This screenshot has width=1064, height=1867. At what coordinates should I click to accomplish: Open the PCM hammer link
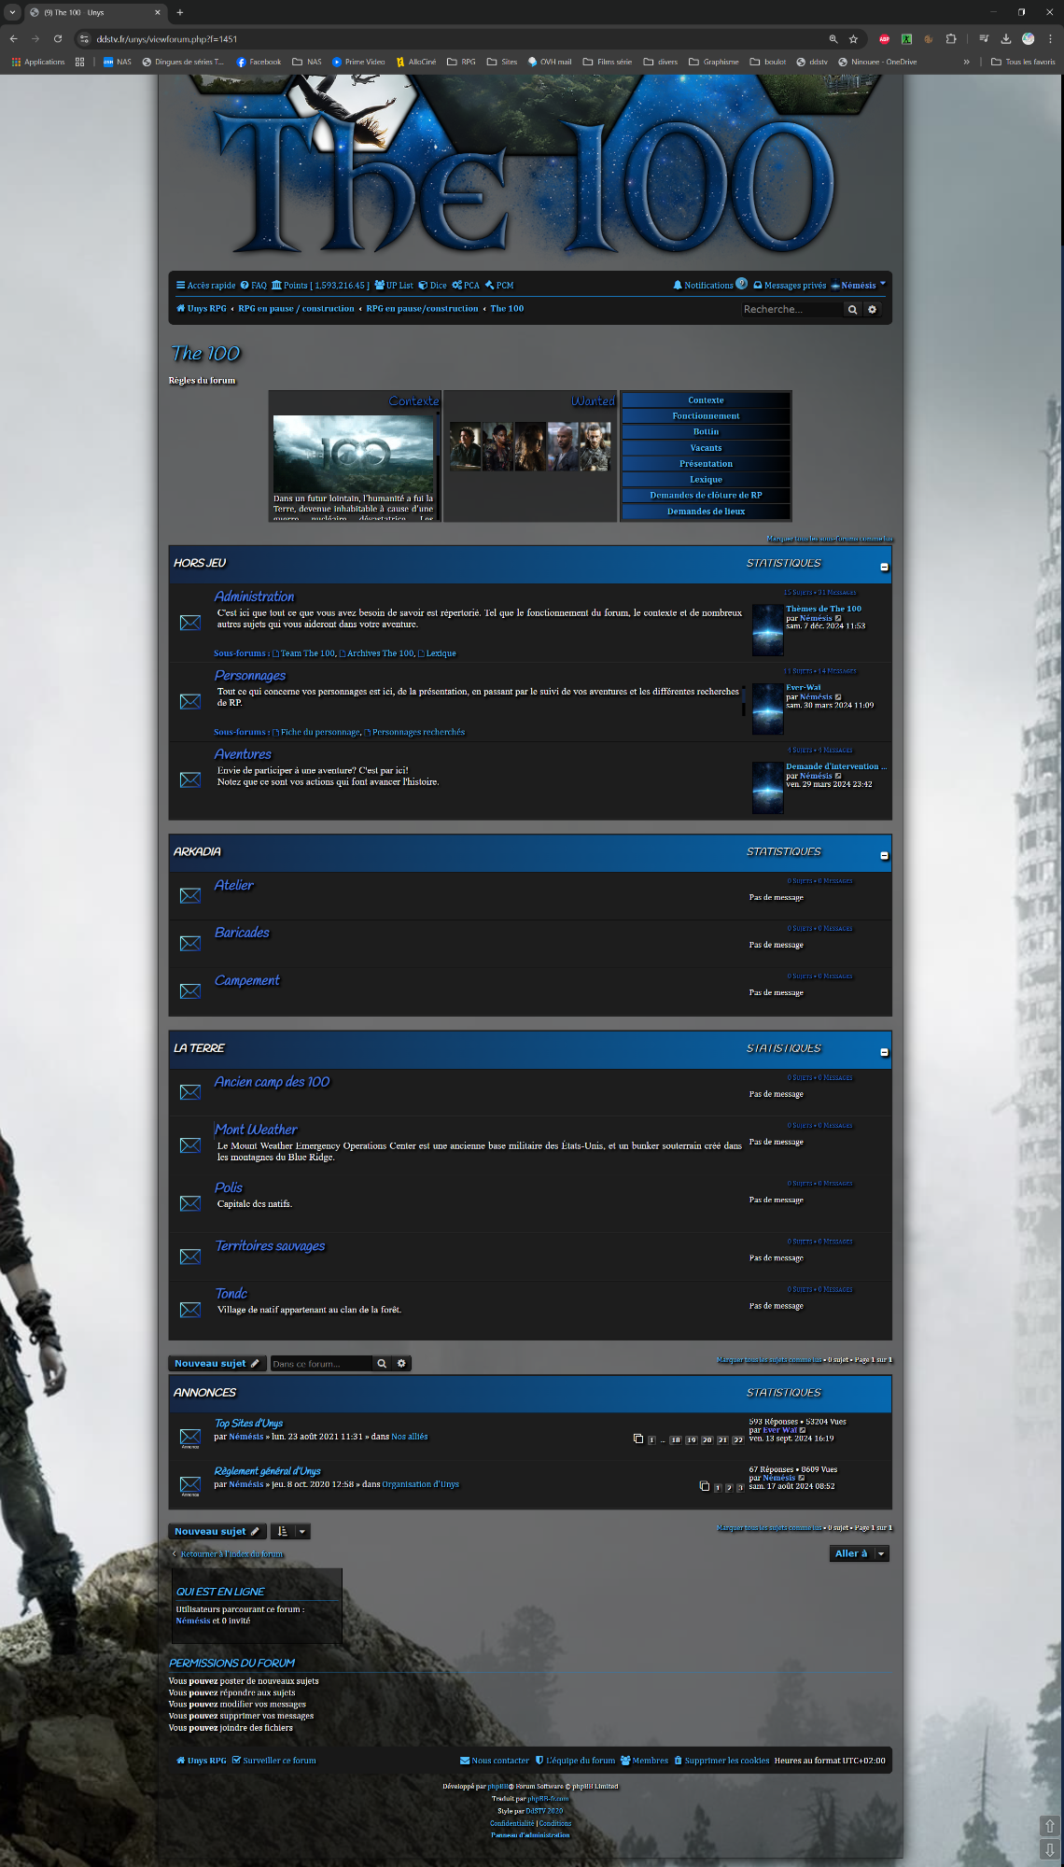pyautogui.click(x=499, y=286)
